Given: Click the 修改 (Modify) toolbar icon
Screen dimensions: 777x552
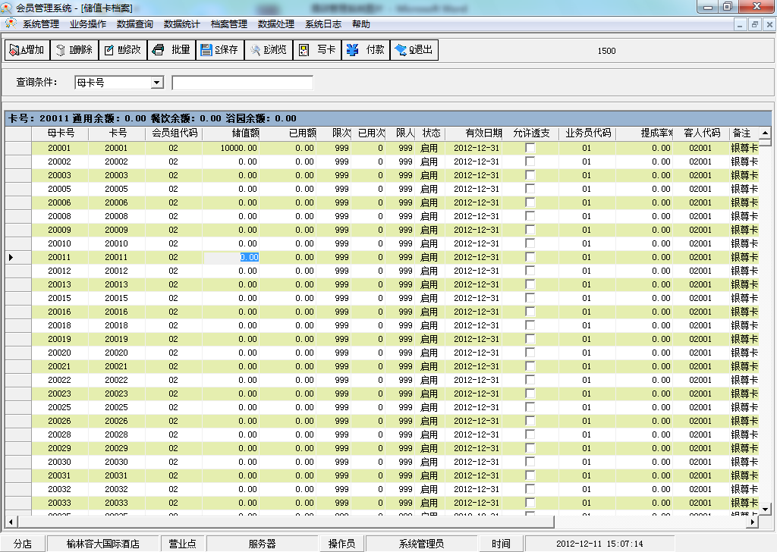Looking at the screenshot, I should (123, 51).
